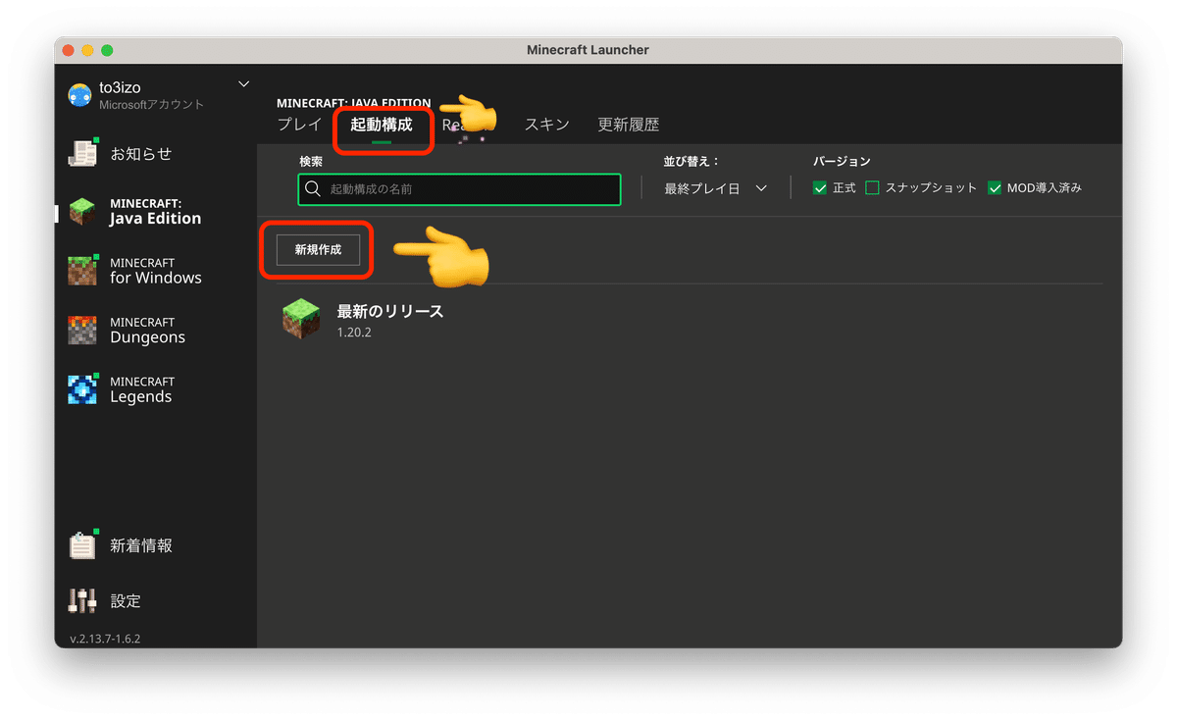
Task: Click the version v.2.13.7-1.6.2 label
Action: (105, 639)
